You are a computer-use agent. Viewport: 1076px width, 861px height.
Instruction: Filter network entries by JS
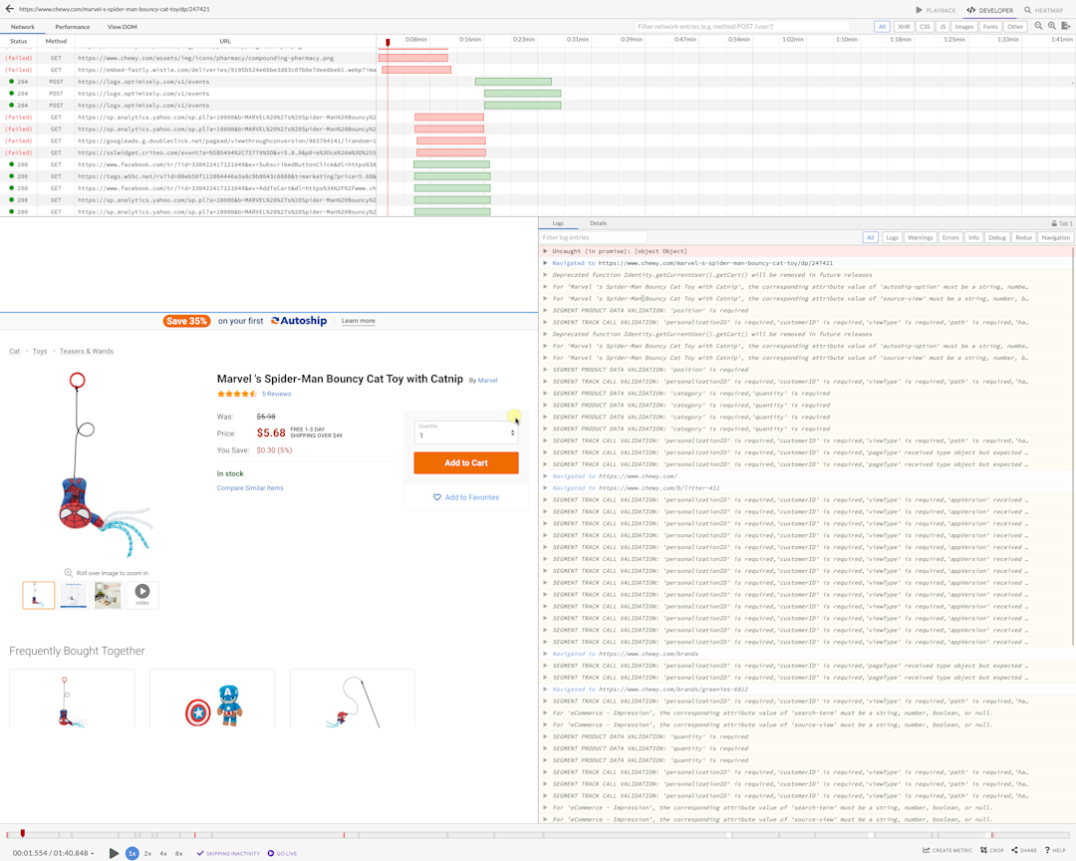942,27
